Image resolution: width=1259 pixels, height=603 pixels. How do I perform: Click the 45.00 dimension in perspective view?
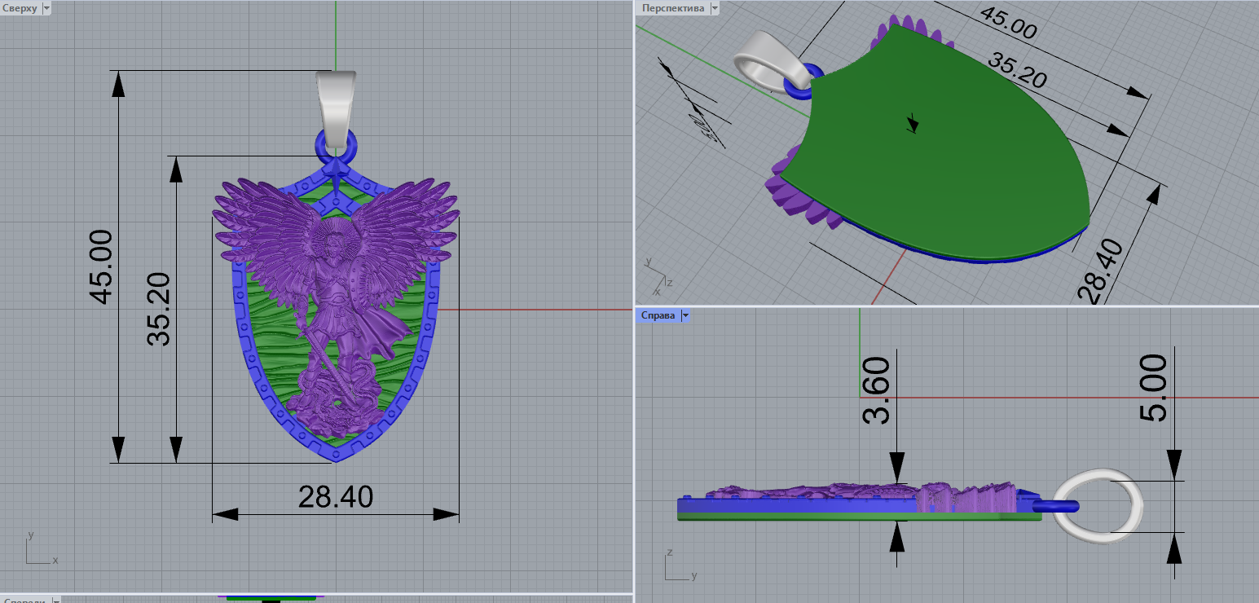click(1008, 23)
